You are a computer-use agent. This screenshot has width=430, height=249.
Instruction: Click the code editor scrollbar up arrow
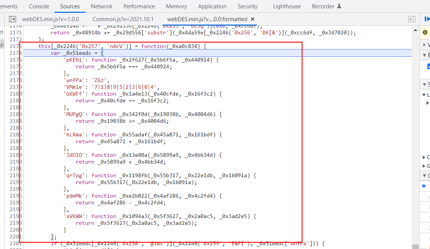415,30
